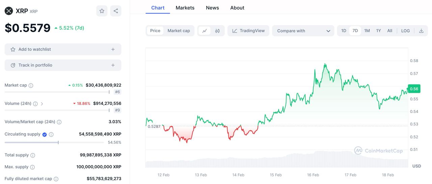Click the market cap rank bar
Image resolution: width=432 pixels, height=184 pixels.
point(57,92)
